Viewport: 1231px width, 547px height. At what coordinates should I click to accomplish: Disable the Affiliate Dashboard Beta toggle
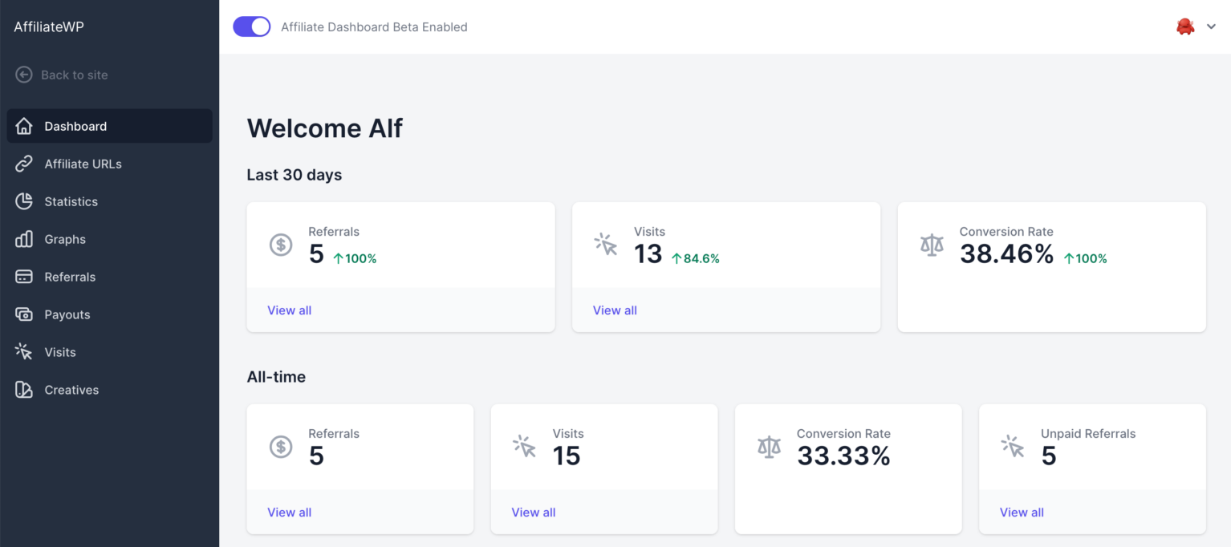251,26
